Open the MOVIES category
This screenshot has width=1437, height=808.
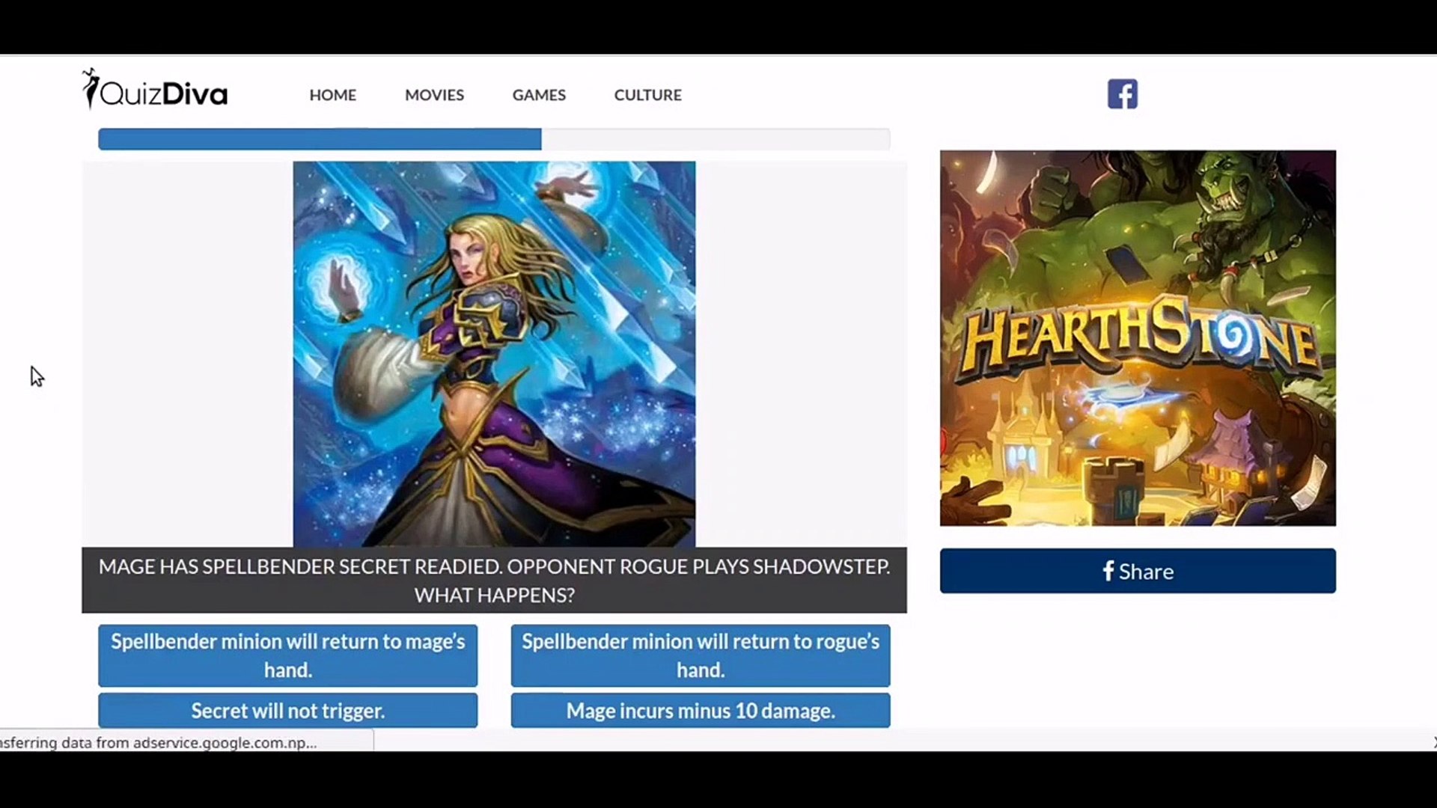click(434, 95)
